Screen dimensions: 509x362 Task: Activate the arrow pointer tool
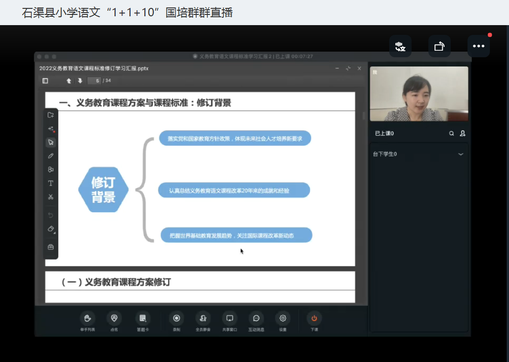[x=51, y=142]
